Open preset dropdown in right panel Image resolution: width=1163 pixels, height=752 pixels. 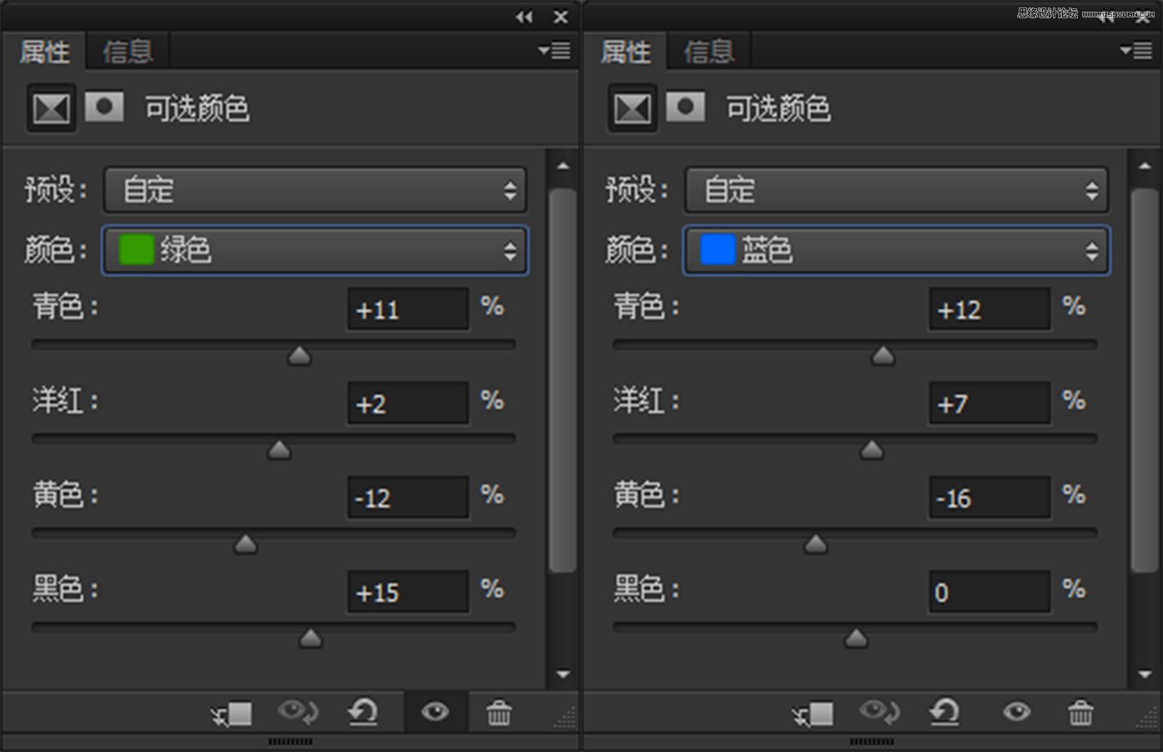coord(896,190)
